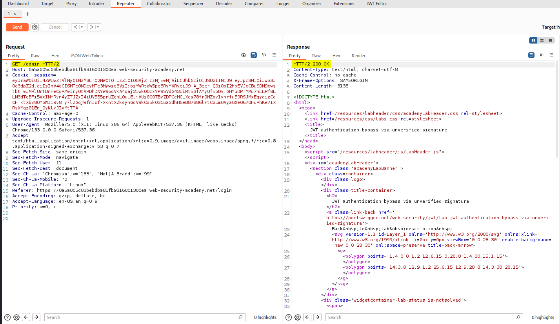The image size is (560, 324).
Task: Click the Host header line in Request
Action: coord(98,69)
